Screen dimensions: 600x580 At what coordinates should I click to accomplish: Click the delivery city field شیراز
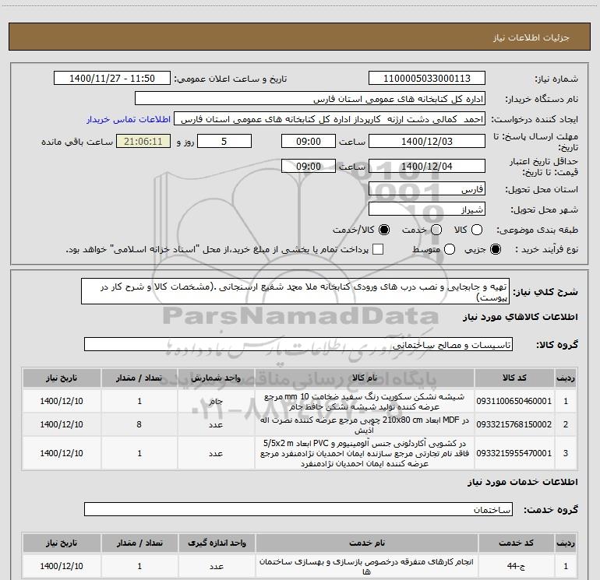click(427, 209)
